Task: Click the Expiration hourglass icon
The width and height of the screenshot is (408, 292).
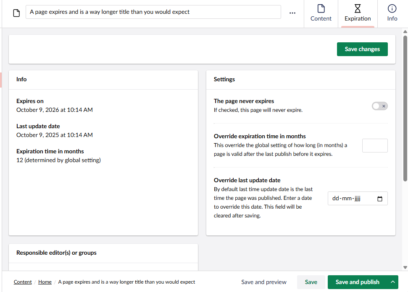Action: click(358, 9)
